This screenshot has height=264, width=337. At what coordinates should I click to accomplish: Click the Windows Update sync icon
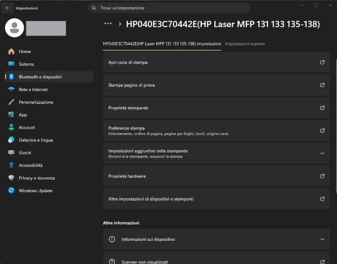point(12,191)
